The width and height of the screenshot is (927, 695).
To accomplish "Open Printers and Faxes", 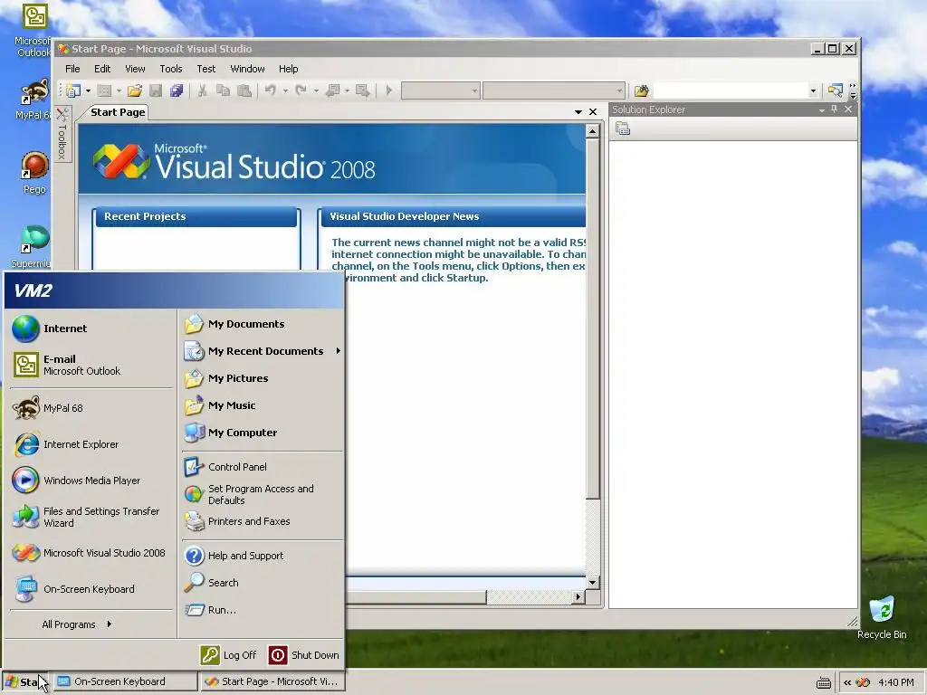I will click(x=262, y=521).
